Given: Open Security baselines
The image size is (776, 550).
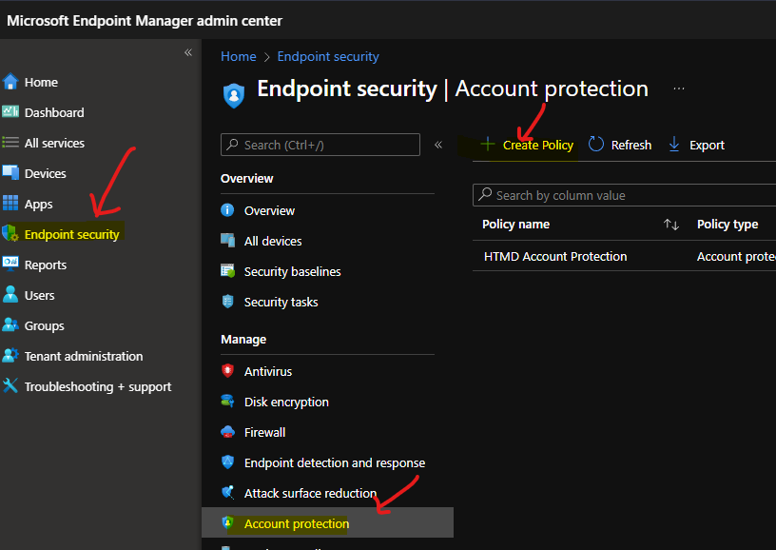Looking at the screenshot, I should [293, 272].
